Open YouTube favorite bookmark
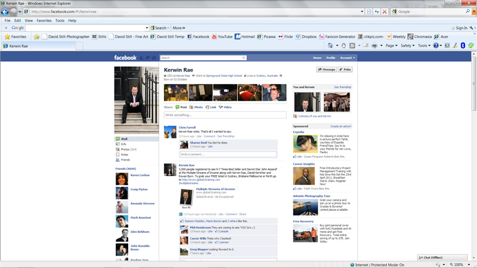The width and height of the screenshot is (477, 268). tap(222, 36)
